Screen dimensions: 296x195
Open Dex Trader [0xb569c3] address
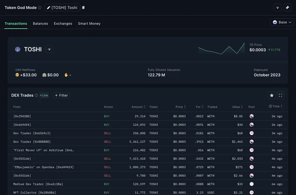pos(32,133)
